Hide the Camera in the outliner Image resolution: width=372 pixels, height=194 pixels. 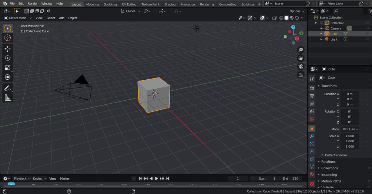(367, 28)
